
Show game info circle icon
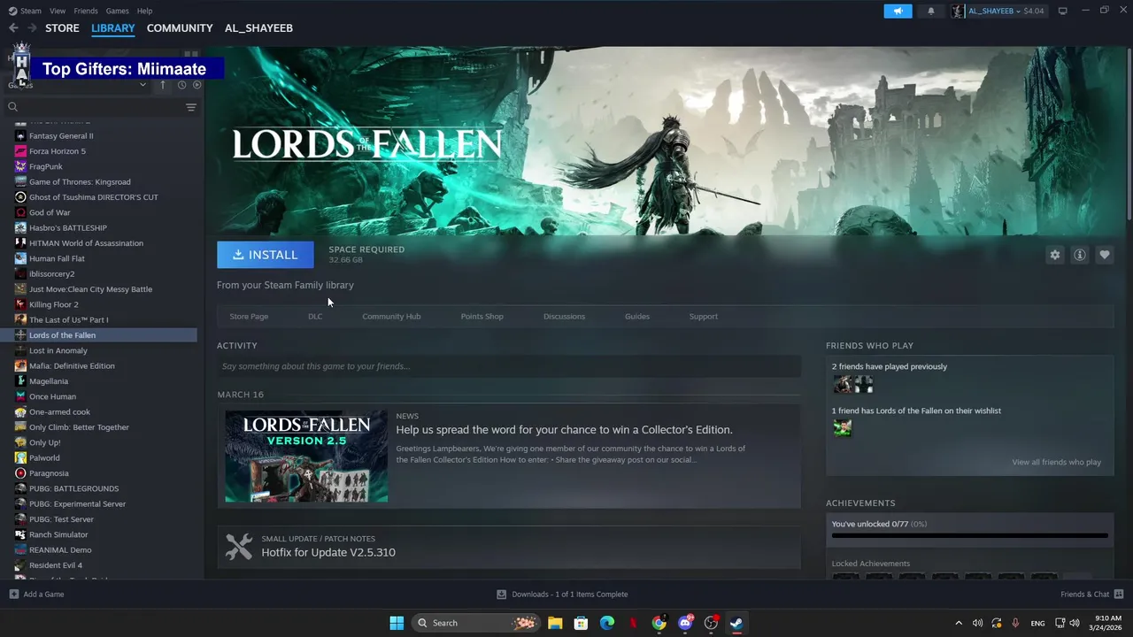click(x=1079, y=255)
